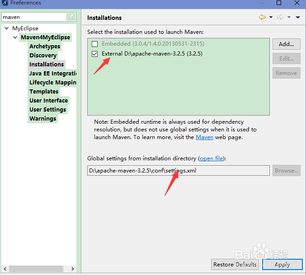Follow the Maven web page link
306x275 pixels.
204,137
